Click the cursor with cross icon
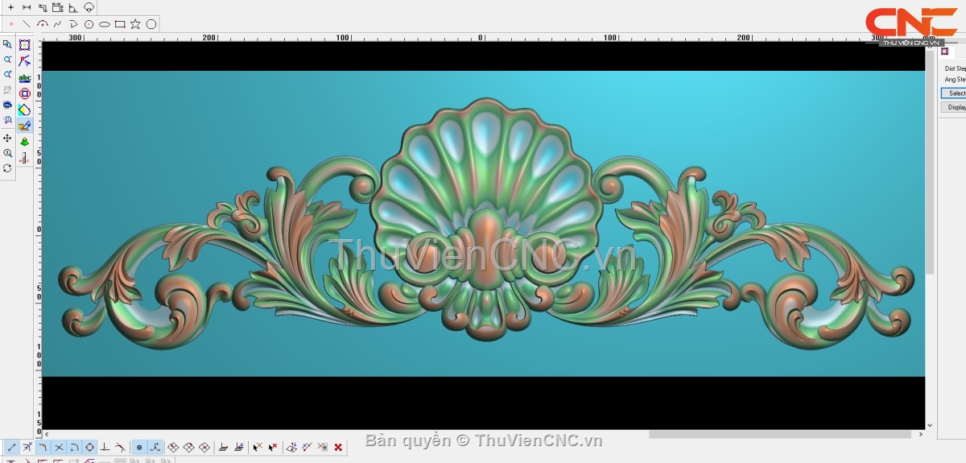Screen dimensions: 966x463 pos(258,447)
